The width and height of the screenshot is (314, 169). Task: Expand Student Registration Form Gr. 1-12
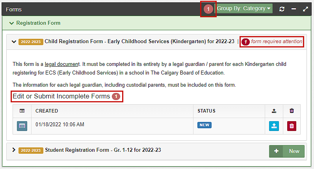pyautogui.click(x=14, y=150)
